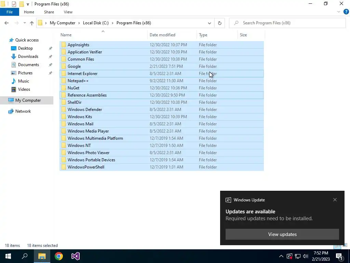
Task: Click the New folder quick access icon
Action: tap(22, 4)
